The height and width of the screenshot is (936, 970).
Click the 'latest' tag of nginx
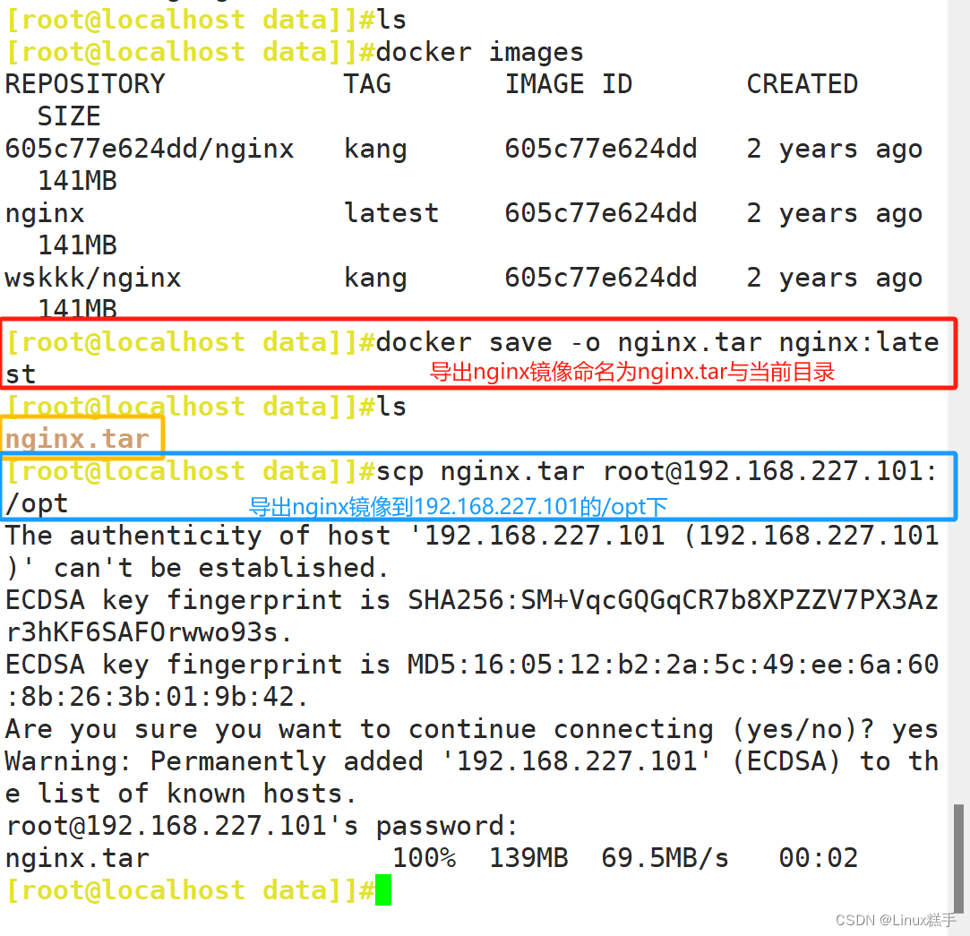(x=391, y=213)
